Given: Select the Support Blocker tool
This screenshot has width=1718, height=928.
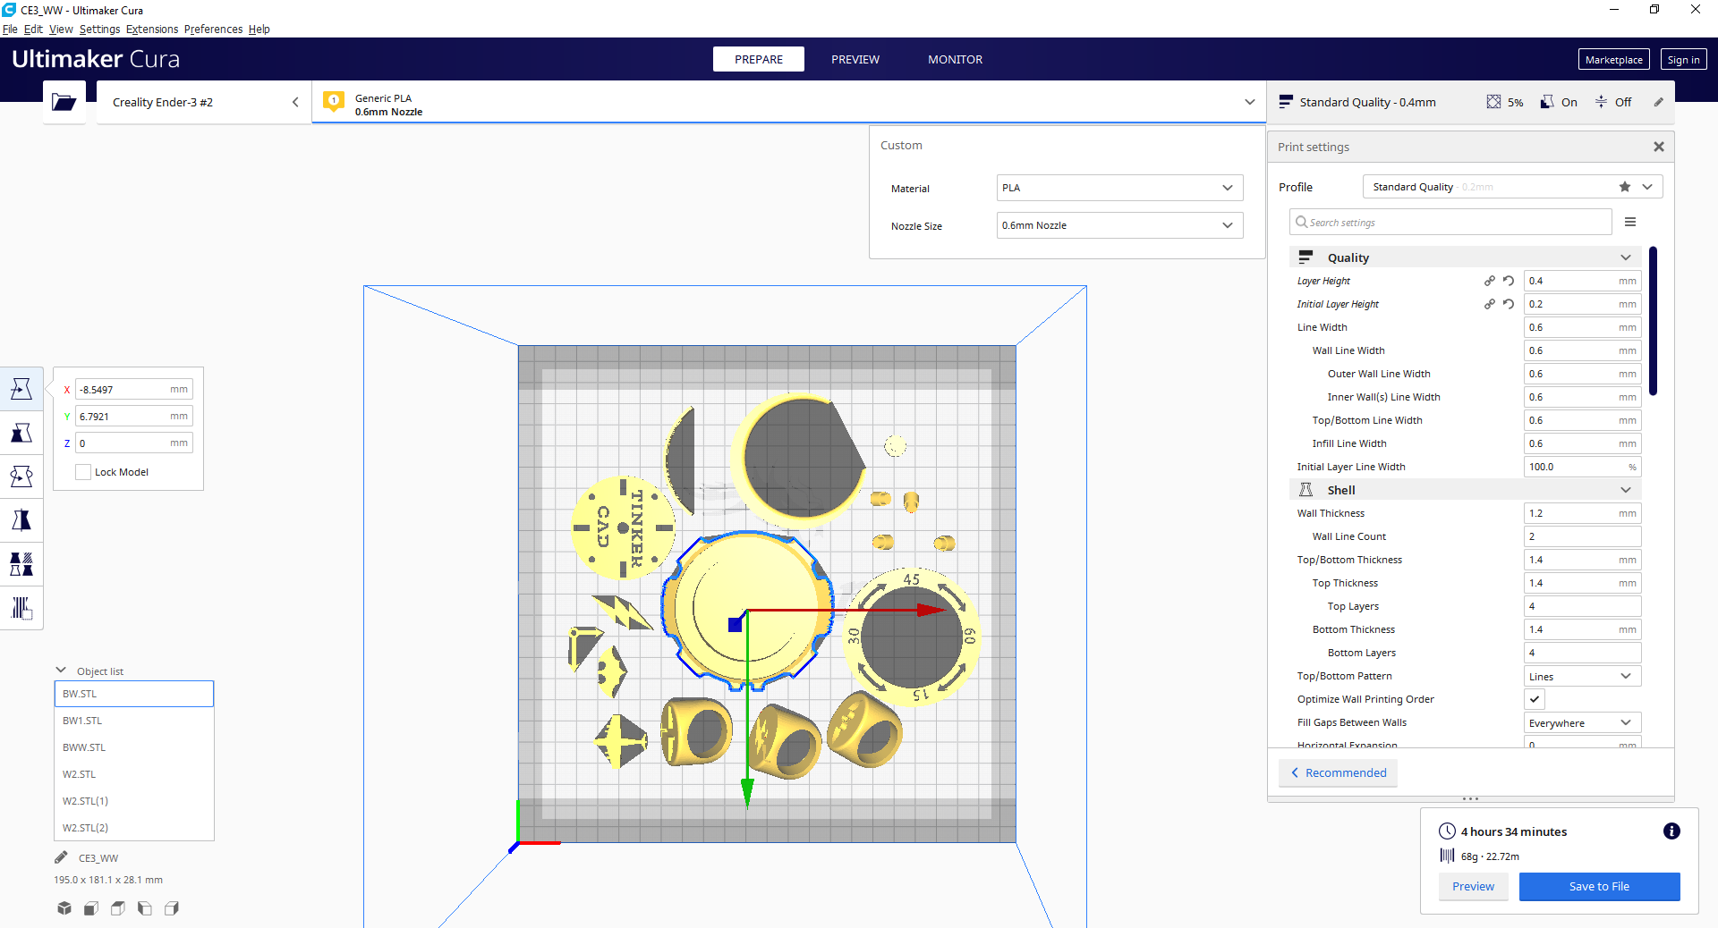Looking at the screenshot, I should point(21,608).
